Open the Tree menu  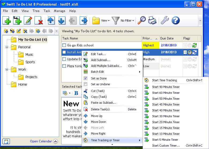coord(36,11)
